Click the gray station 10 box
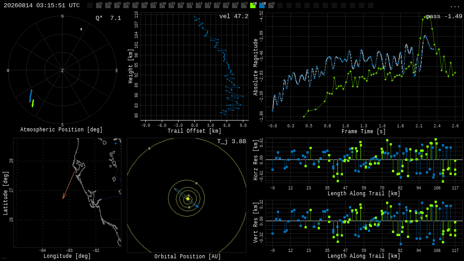Image resolution: width=464 pixels, height=261 pixels. point(180,5)
